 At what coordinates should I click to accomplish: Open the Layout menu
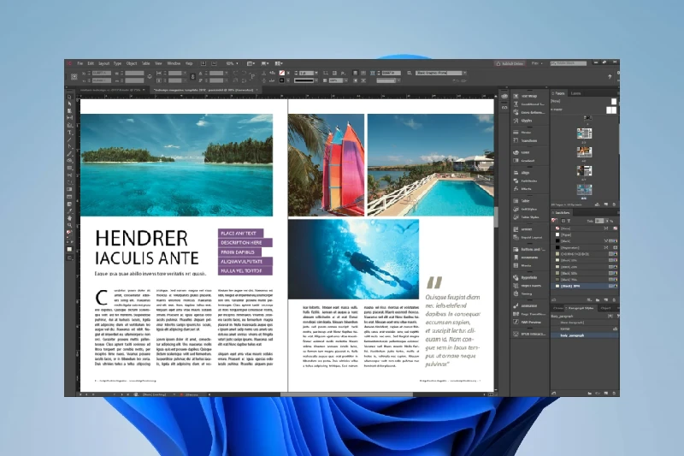(103, 63)
